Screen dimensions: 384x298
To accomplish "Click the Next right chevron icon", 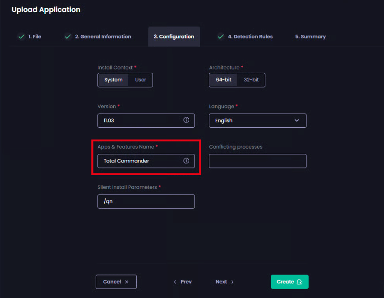I will [x=232, y=282].
